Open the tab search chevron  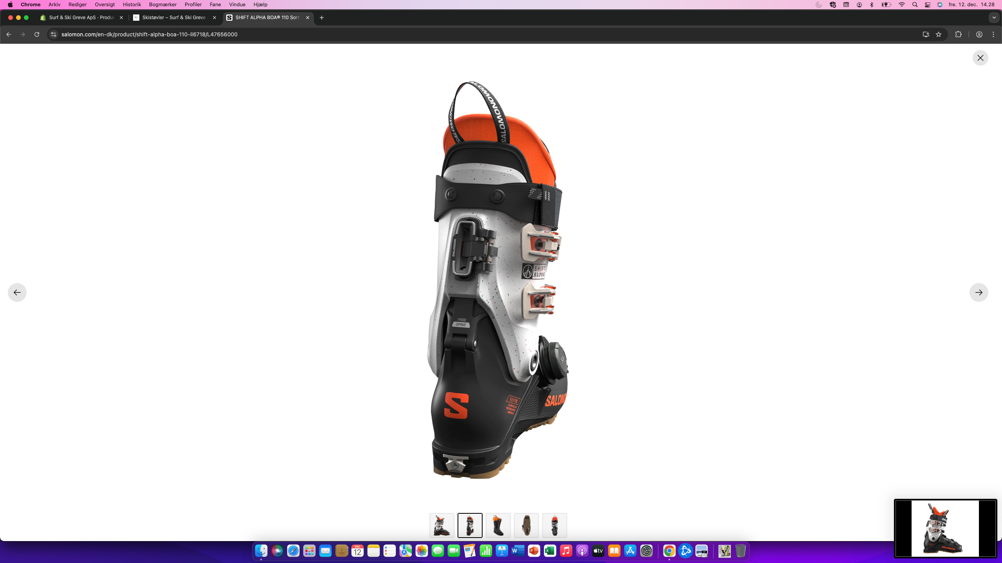tap(993, 18)
